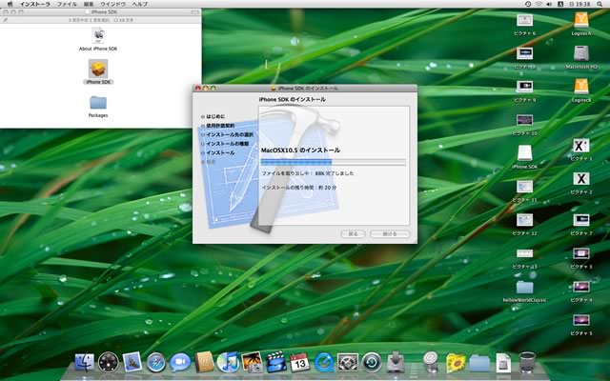This screenshot has height=381, width=610.
Task: Open System Preferences from the Dock
Action: 347,363
